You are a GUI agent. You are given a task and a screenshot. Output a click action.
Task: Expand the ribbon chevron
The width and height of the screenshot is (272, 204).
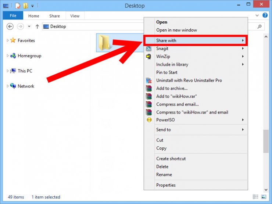(257, 15)
